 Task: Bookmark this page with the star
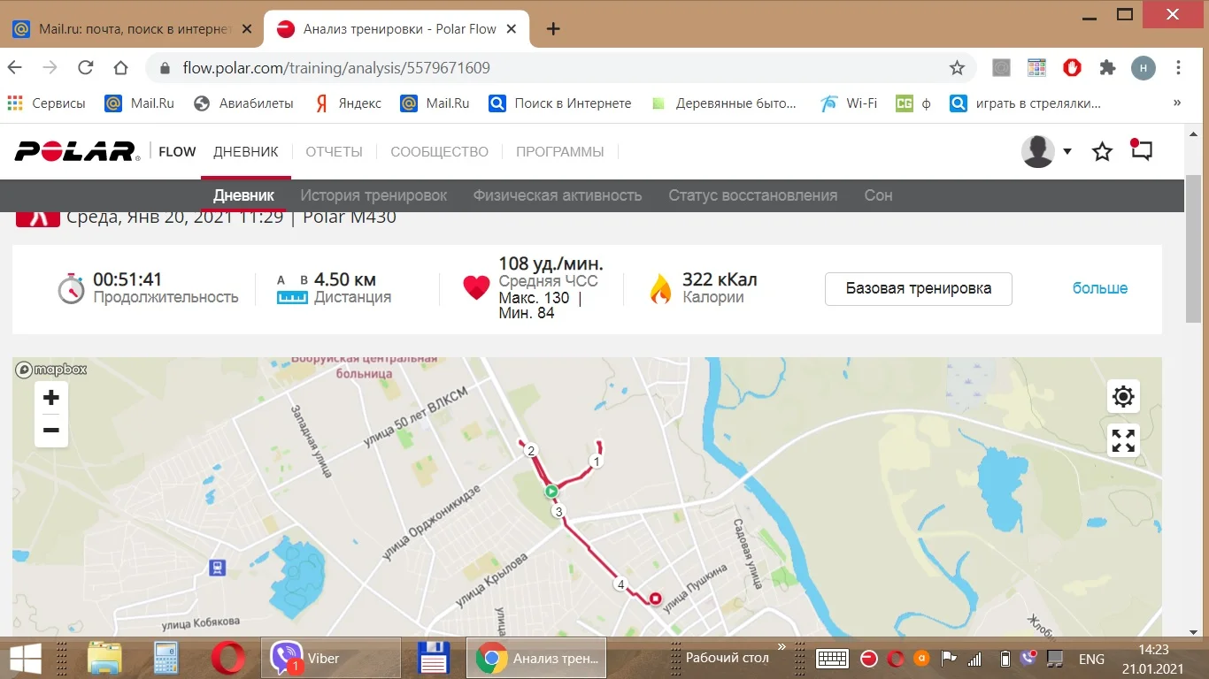957,68
